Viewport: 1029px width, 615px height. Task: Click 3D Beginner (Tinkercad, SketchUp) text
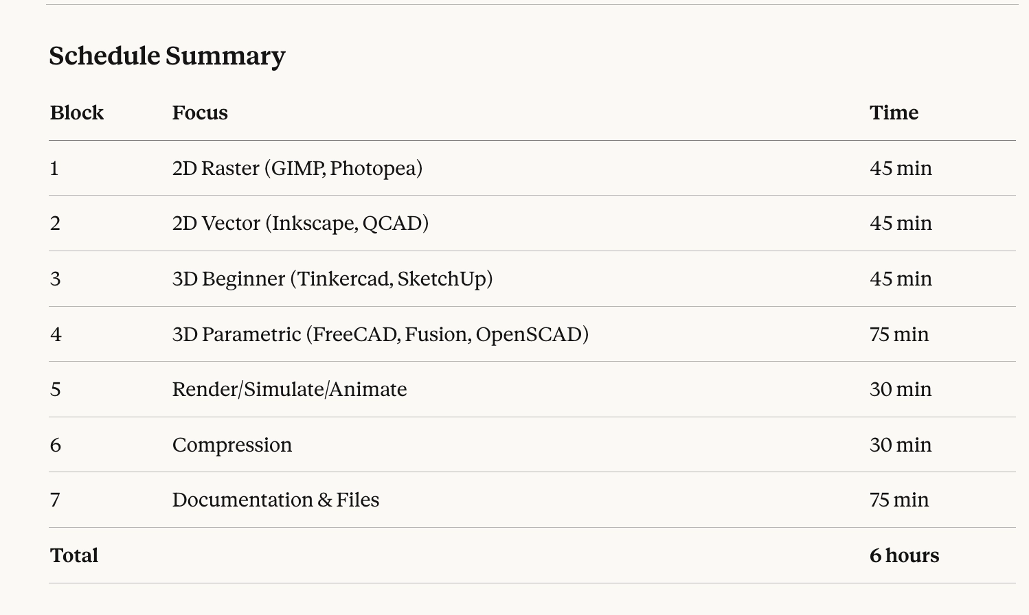click(332, 279)
